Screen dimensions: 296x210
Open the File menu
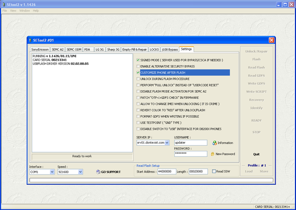pos(5,10)
